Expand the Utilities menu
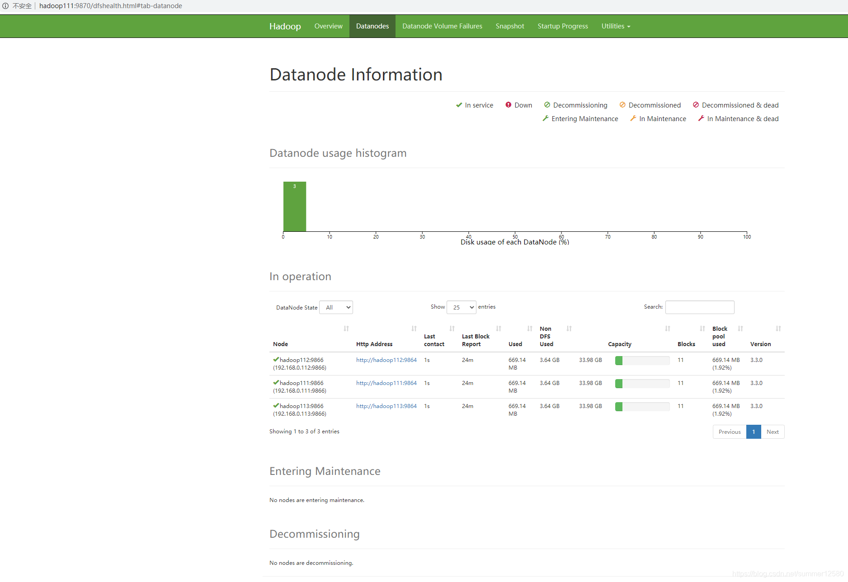Viewport: 848px width, 582px height. pos(616,26)
